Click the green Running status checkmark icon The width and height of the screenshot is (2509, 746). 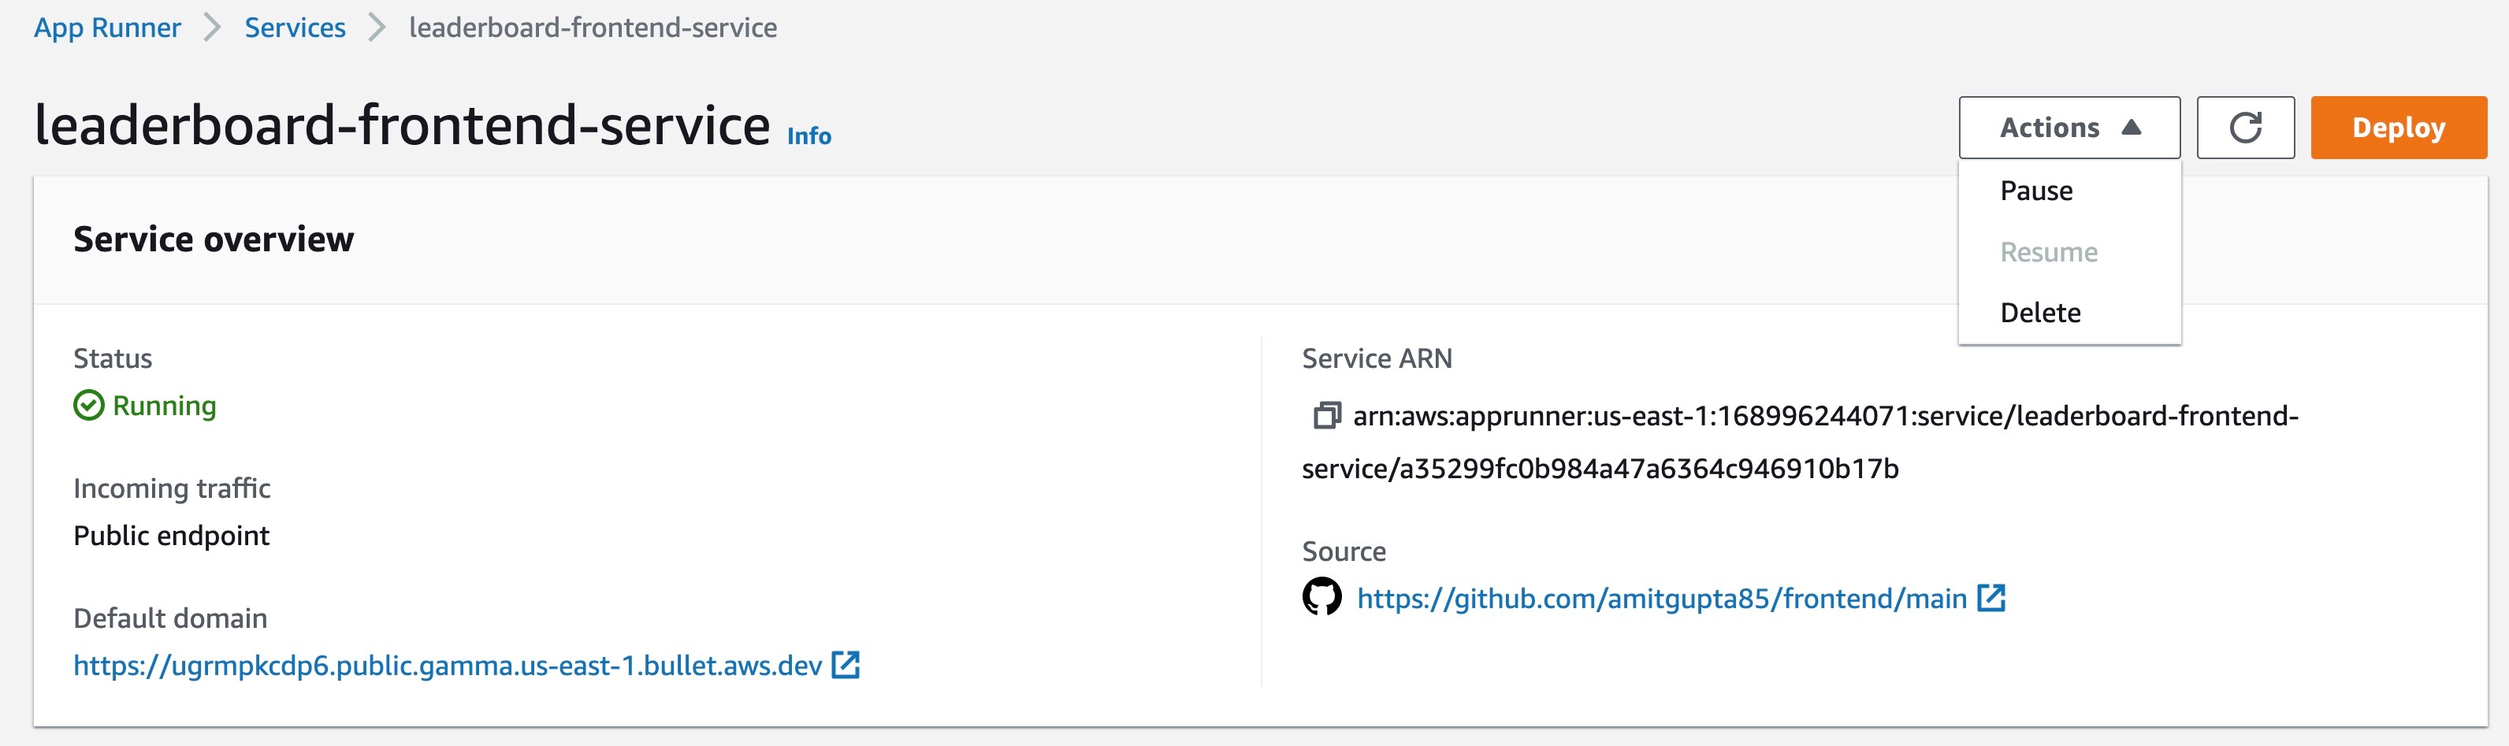click(88, 405)
